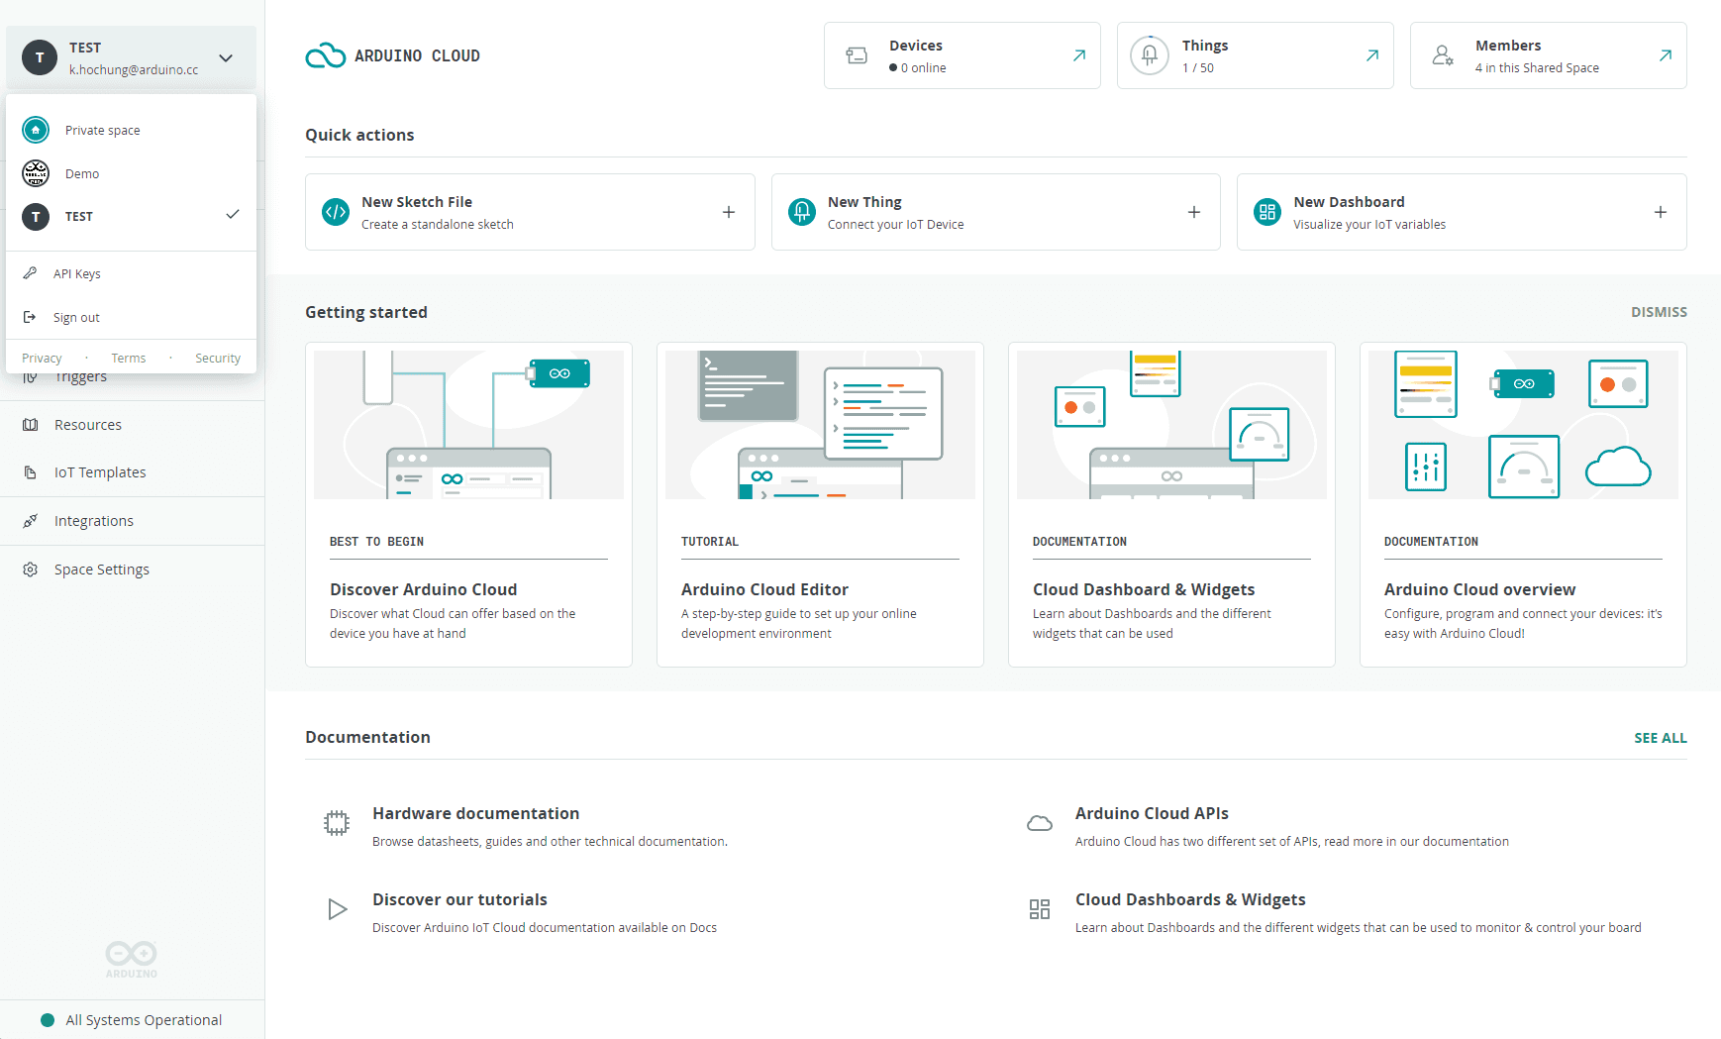This screenshot has height=1039, width=1721.
Task: Select the Private space option
Action: pyautogui.click(x=102, y=131)
